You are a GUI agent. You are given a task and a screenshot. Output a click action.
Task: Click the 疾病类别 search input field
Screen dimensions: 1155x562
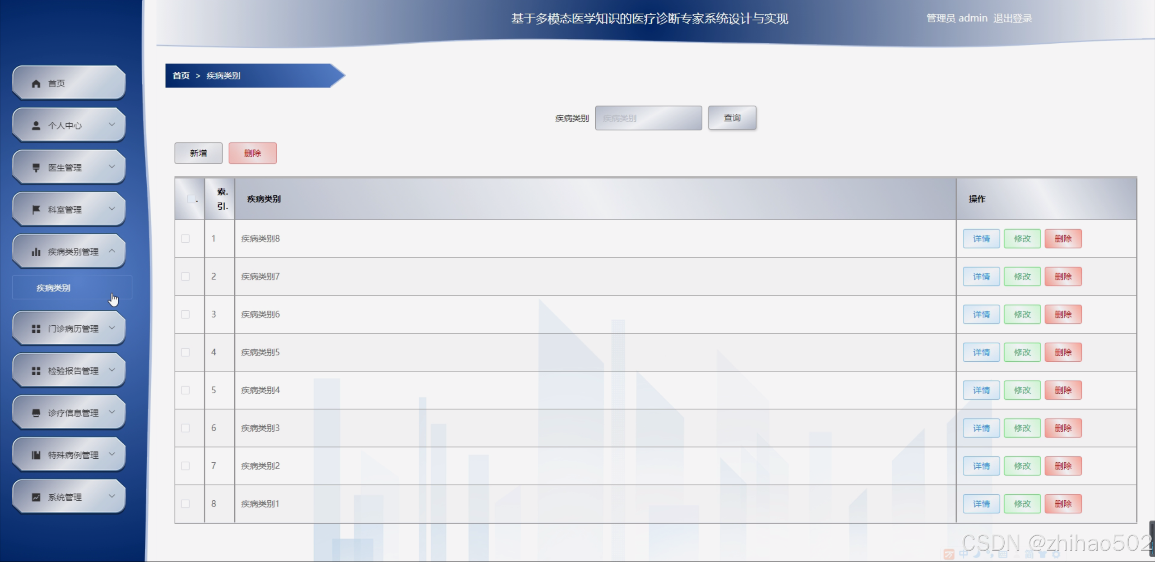coord(648,118)
